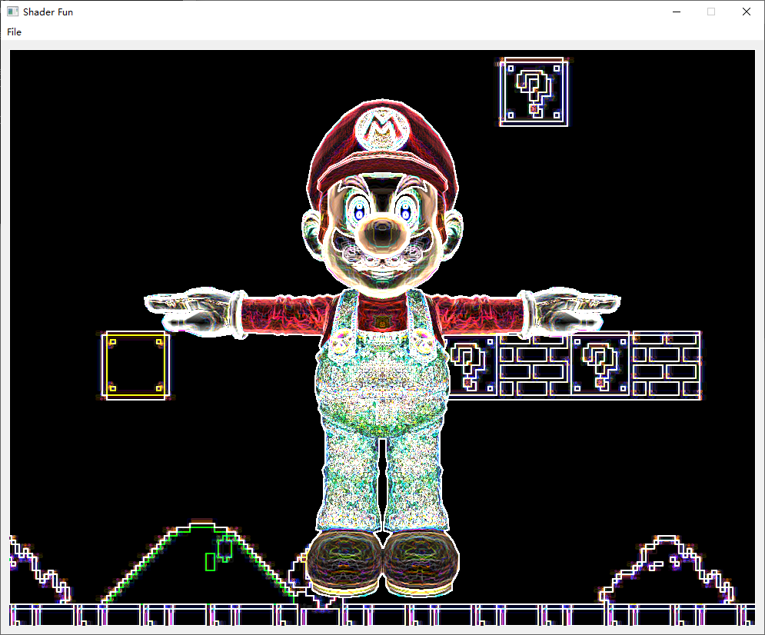
Task: Click the disabled maximize button
Action: click(x=711, y=12)
